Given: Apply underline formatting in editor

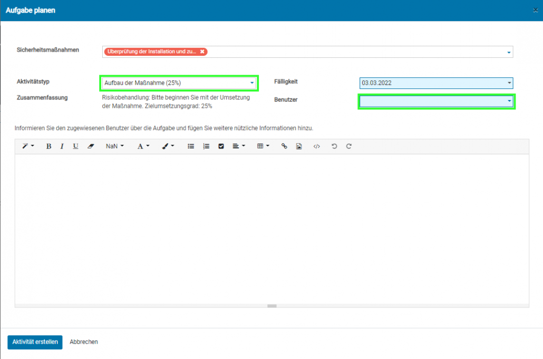Looking at the screenshot, I should click(x=75, y=146).
